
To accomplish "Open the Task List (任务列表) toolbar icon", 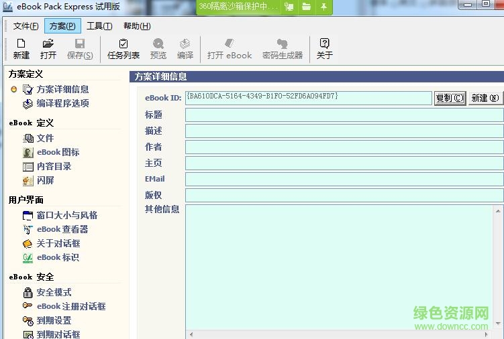I will [123, 44].
